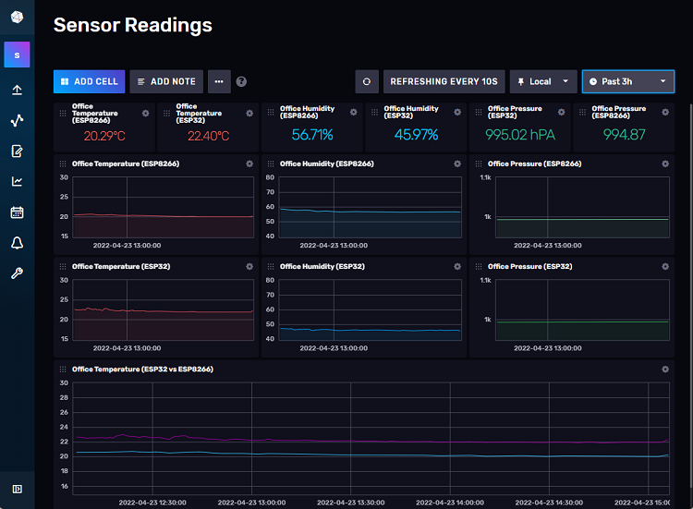Viewport: 693px width, 509px height.
Task: Open the Settings wrench sidebar icon
Action: coord(17,273)
